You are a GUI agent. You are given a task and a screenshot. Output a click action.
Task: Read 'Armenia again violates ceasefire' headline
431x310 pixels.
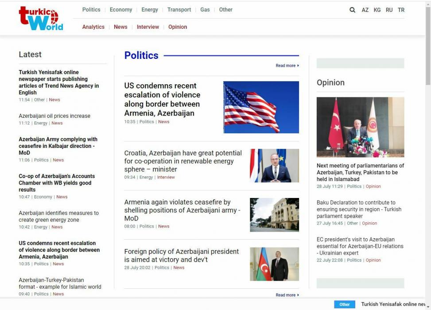(x=182, y=210)
